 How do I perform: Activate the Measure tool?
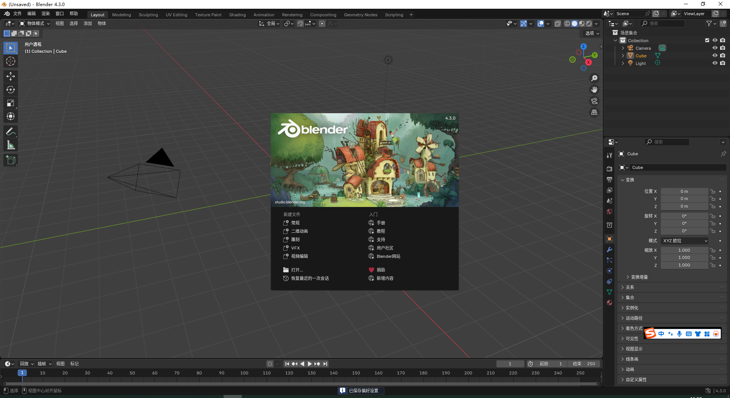10,145
